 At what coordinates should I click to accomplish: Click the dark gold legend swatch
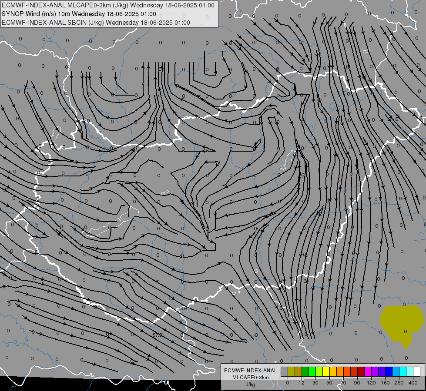299,371
